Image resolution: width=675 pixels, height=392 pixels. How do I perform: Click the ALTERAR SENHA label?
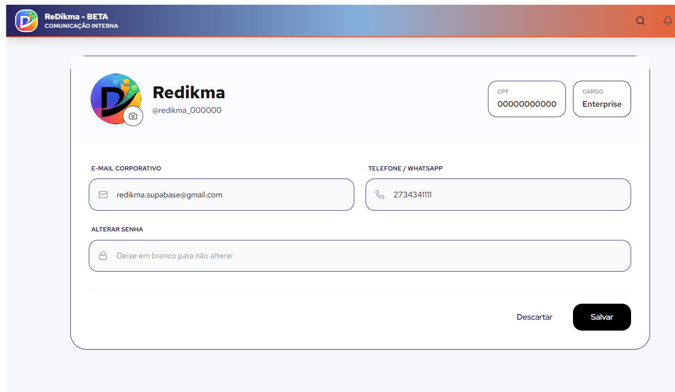pos(117,230)
